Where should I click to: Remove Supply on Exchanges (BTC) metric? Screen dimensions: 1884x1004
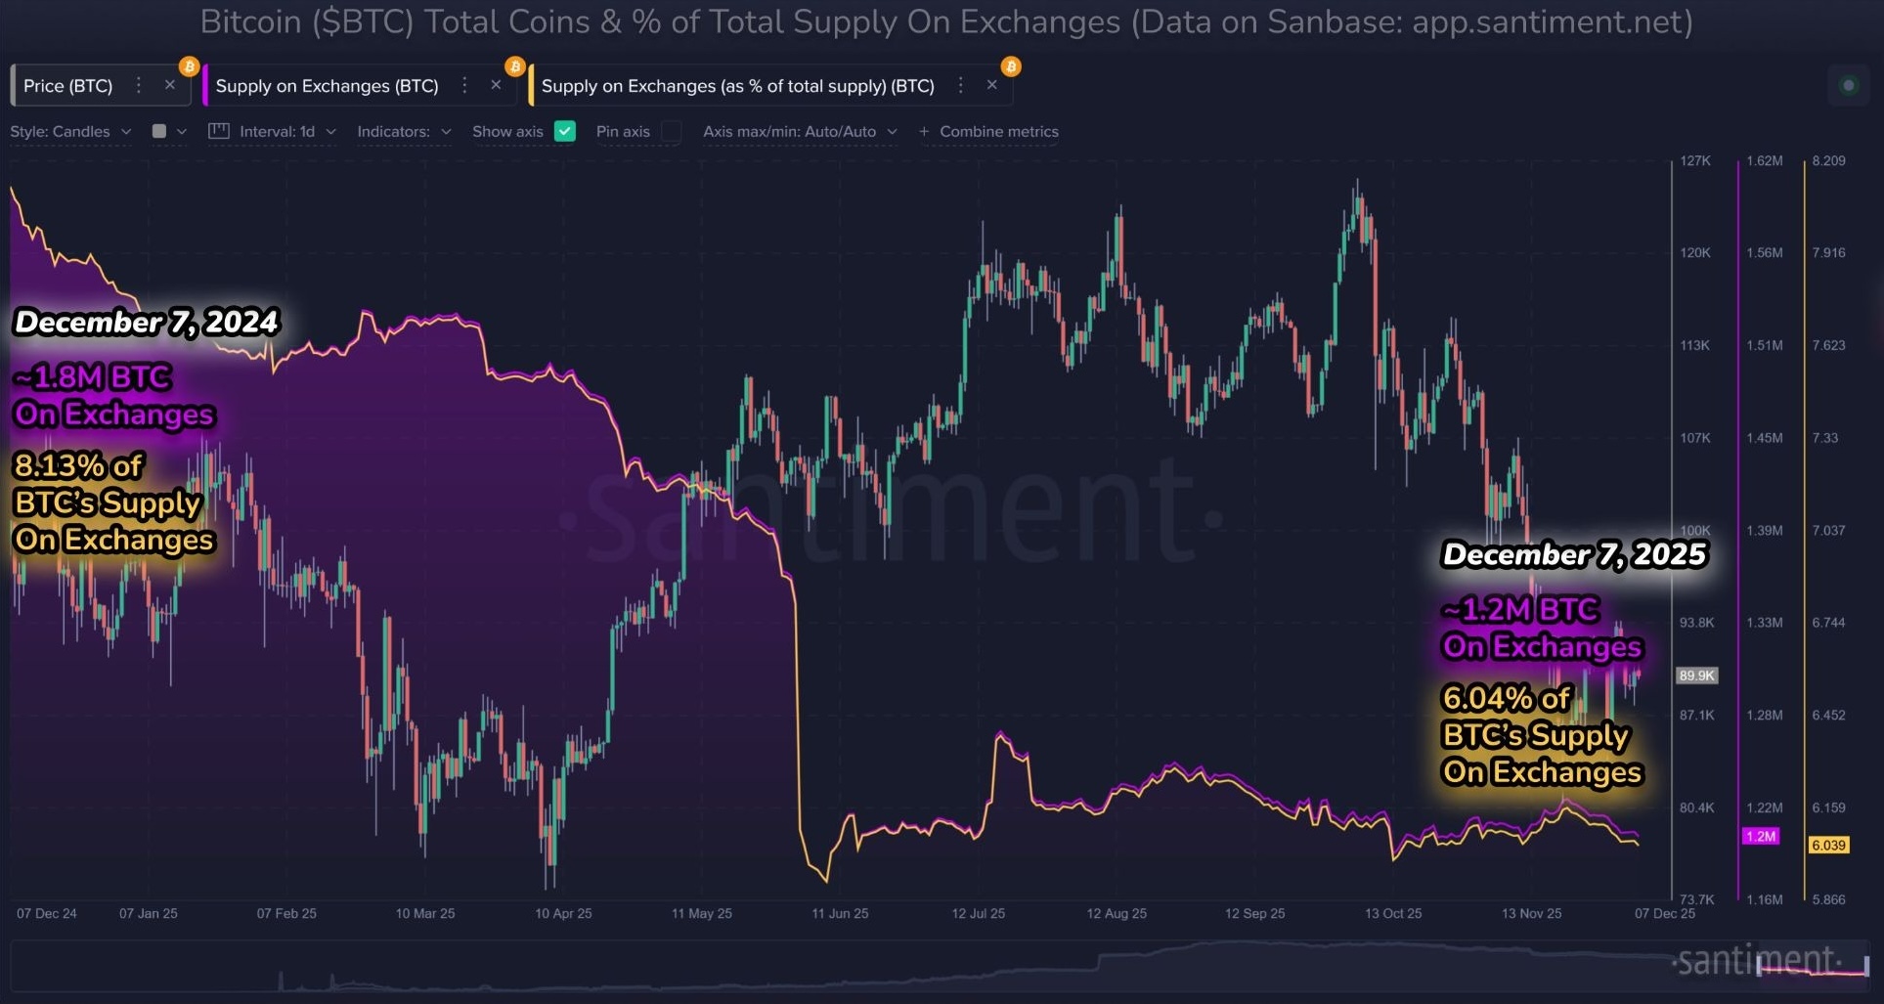[x=497, y=86]
